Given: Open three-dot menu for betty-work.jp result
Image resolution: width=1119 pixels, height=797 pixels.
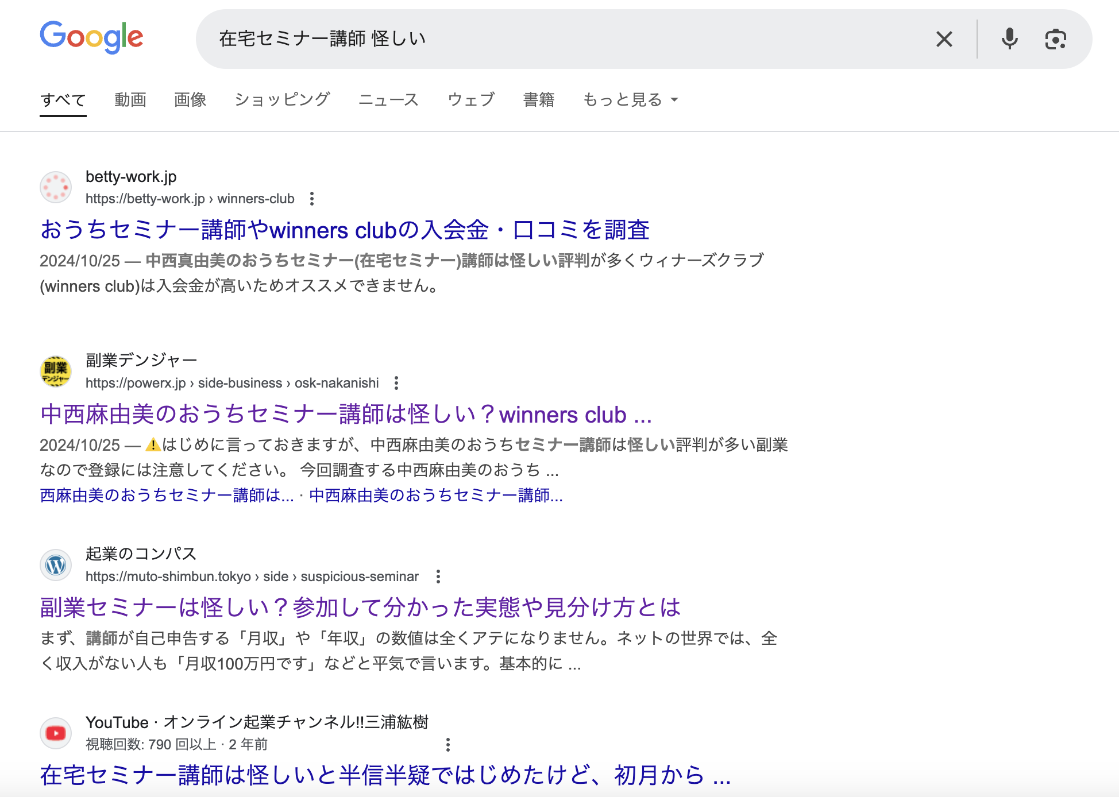Looking at the screenshot, I should pos(312,199).
